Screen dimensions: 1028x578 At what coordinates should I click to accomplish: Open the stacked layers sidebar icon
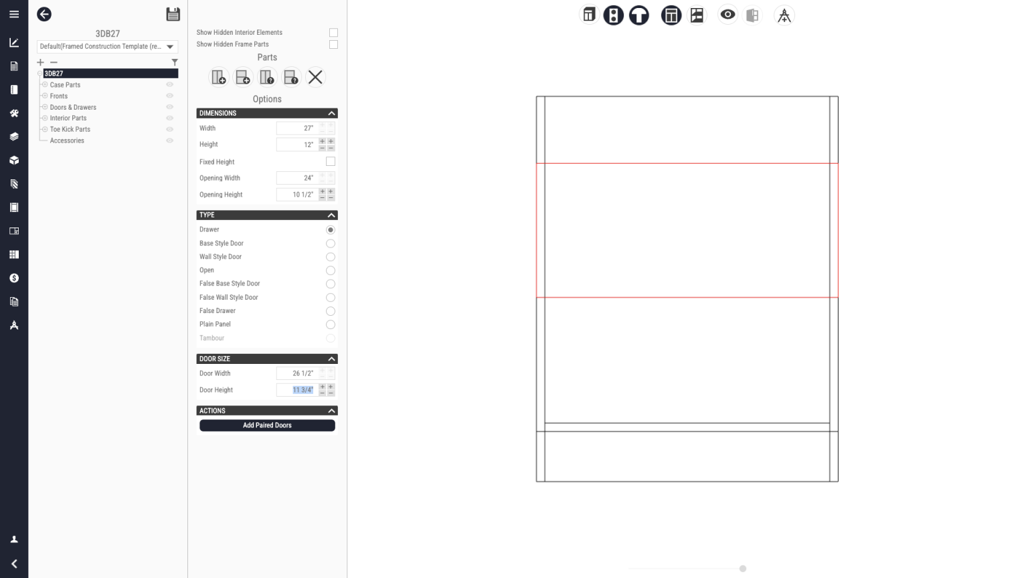14,136
